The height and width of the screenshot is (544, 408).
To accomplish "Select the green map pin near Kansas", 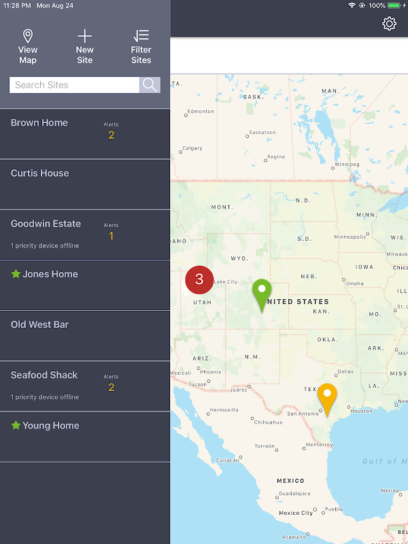I will point(262,296).
